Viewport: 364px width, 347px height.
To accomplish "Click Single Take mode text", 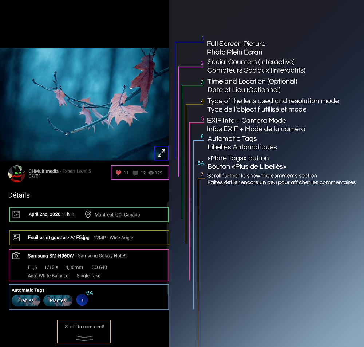I will [88, 276].
